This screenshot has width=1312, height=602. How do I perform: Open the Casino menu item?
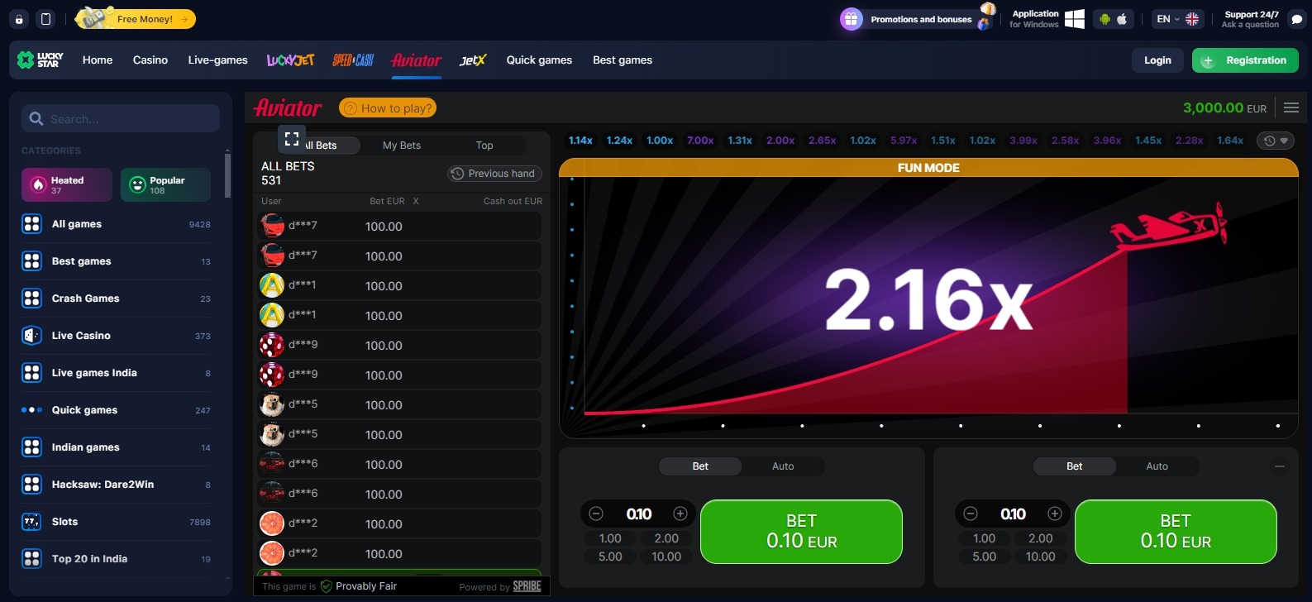point(150,60)
